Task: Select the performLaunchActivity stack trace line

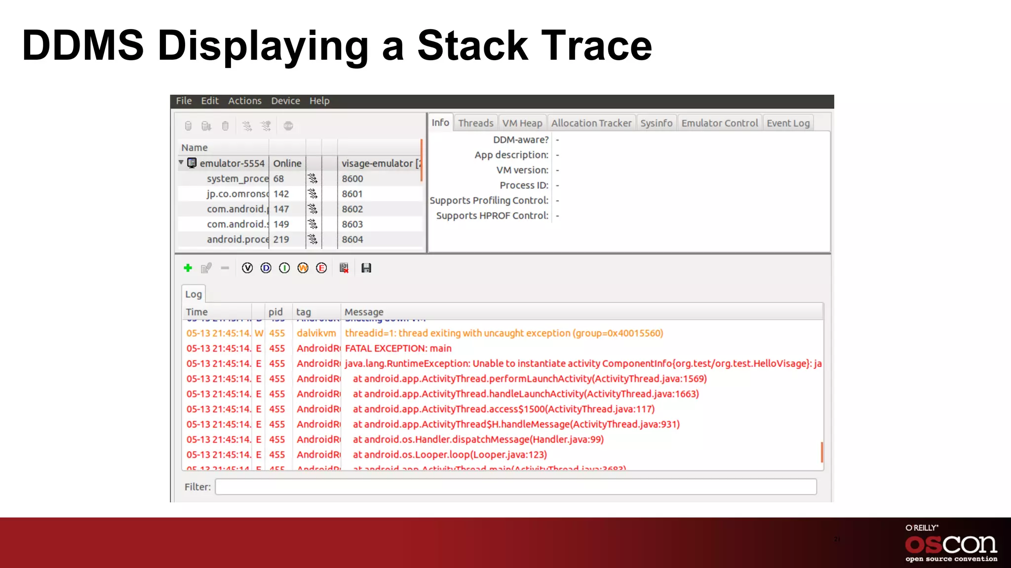Action: [x=502, y=379]
